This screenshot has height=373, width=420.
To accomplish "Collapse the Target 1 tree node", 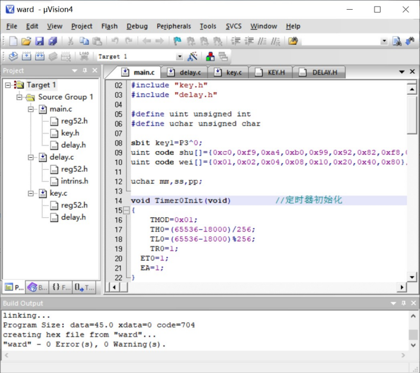I will (x=8, y=85).
